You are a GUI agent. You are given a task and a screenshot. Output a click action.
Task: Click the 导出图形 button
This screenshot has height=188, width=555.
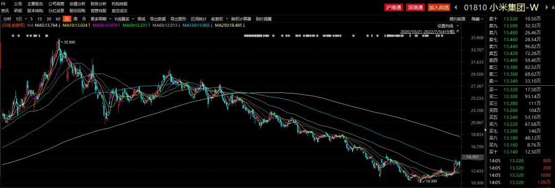pos(178,19)
